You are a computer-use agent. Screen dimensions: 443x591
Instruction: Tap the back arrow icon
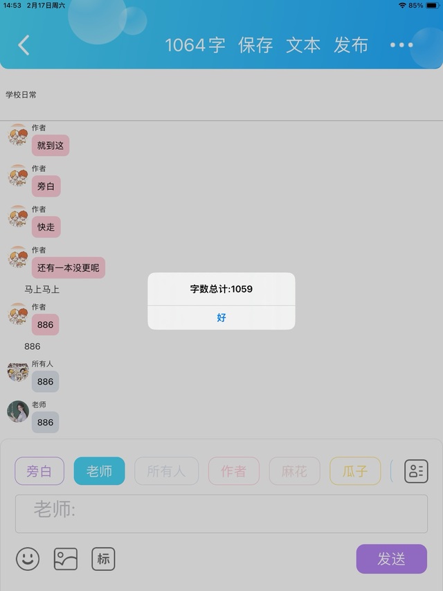(24, 45)
